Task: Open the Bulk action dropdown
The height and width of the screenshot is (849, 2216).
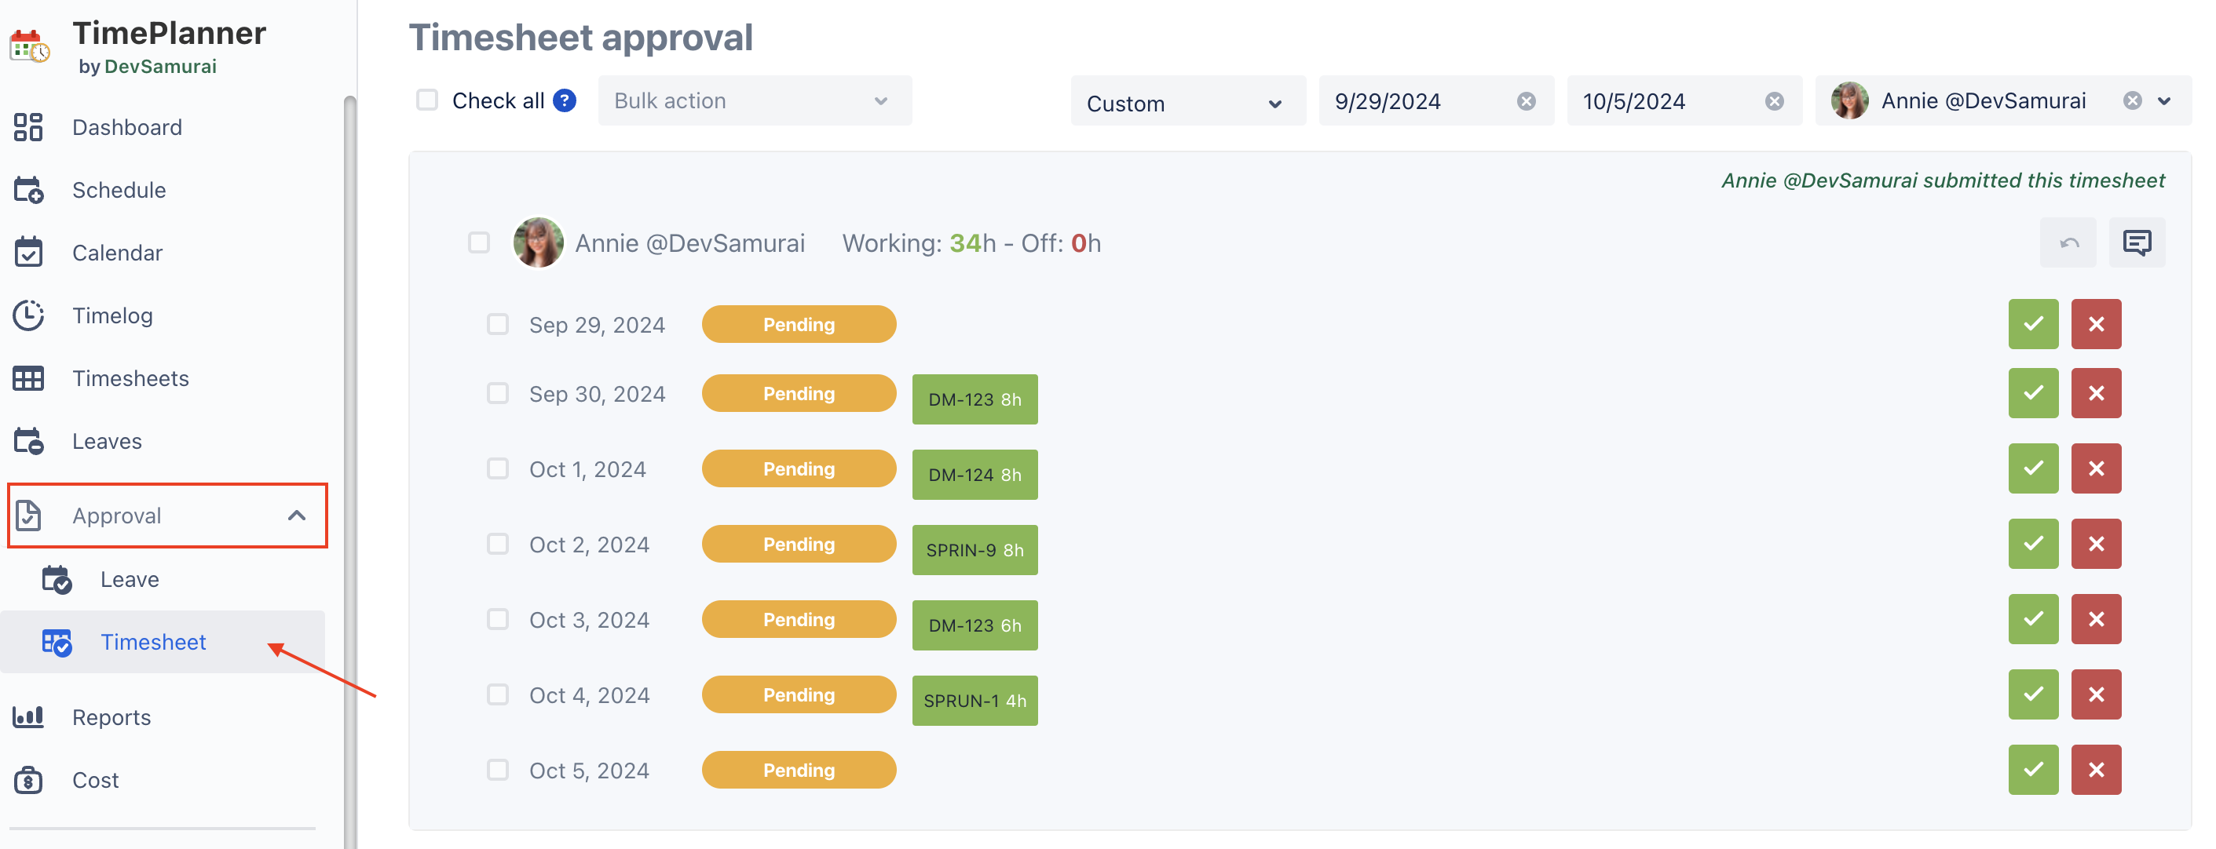Action: pyautogui.click(x=755, y=100)
